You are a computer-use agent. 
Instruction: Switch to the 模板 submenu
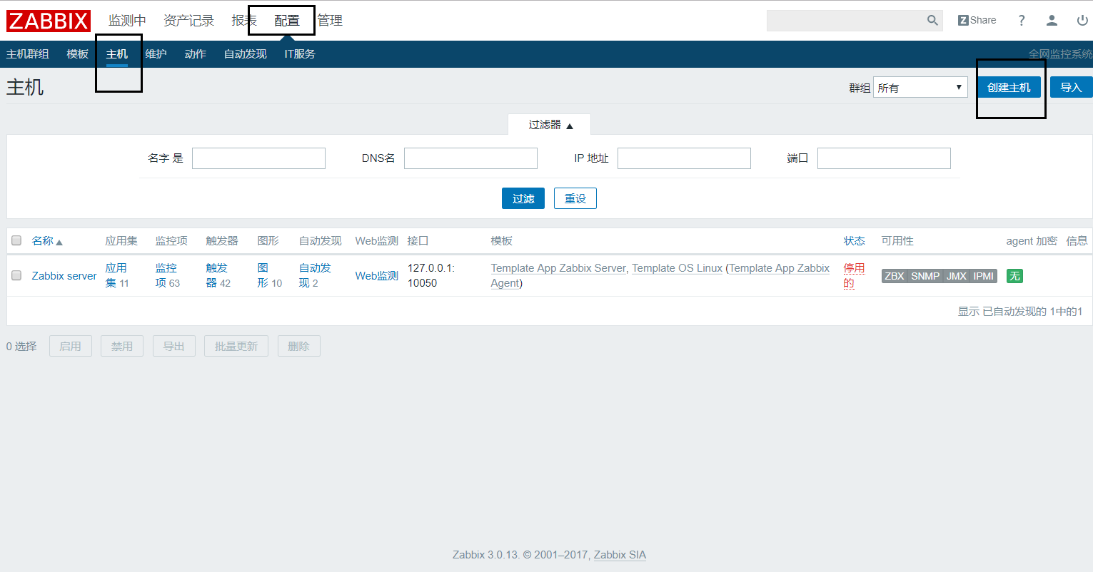click(78, 54)
